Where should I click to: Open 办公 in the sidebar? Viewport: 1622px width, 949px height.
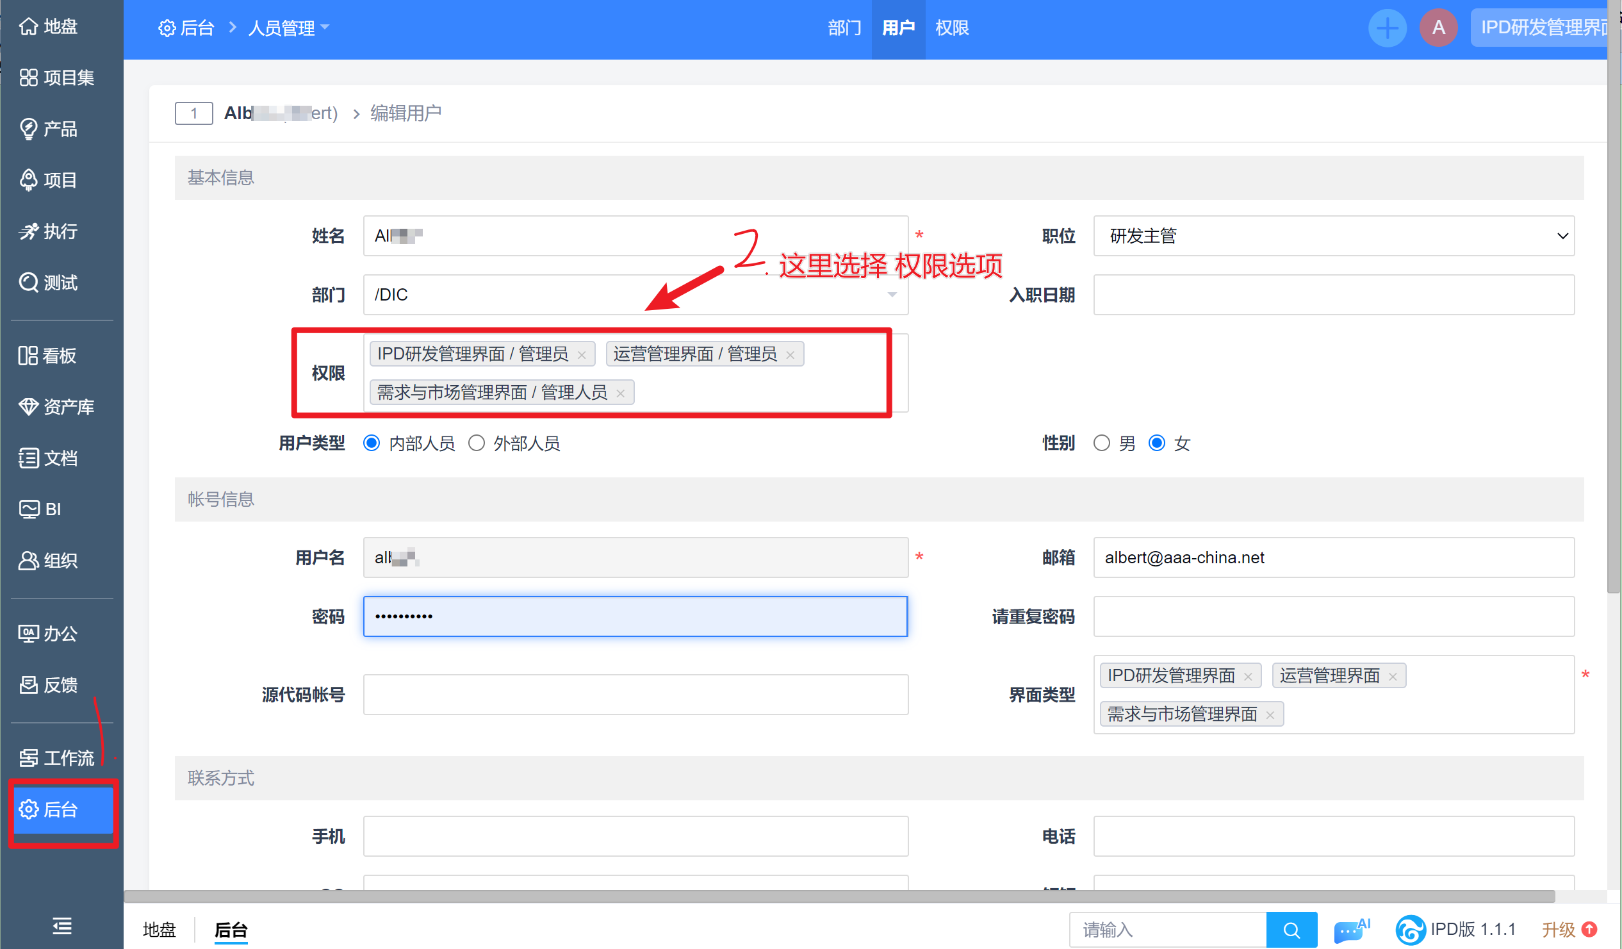[49, 634]
